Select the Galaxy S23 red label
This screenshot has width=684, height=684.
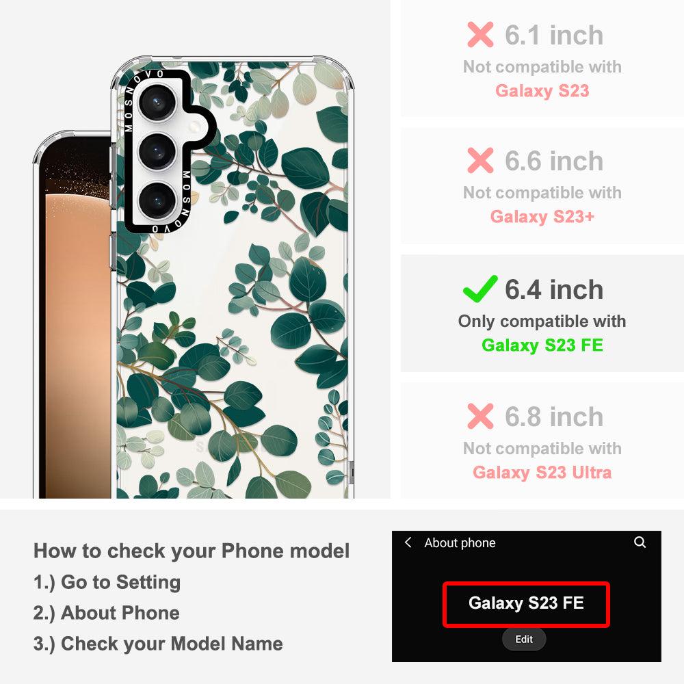(x=542, y=91)
